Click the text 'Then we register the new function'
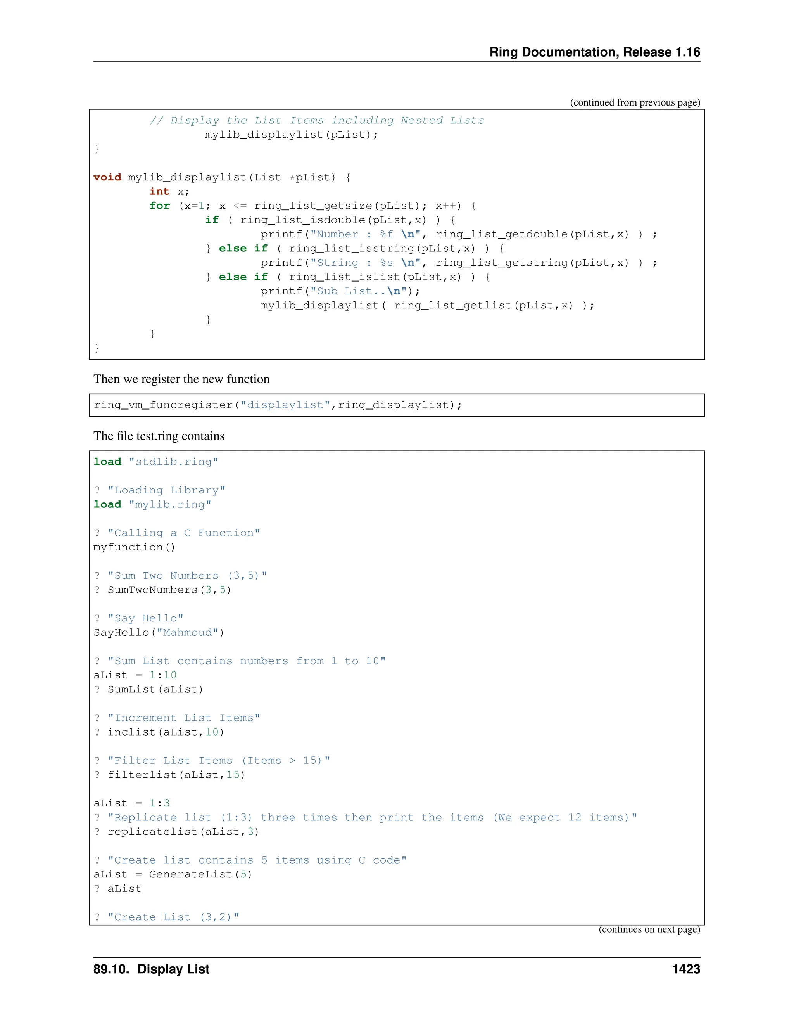This screenshot has height=1028, width=794. (x=181, y=379)
